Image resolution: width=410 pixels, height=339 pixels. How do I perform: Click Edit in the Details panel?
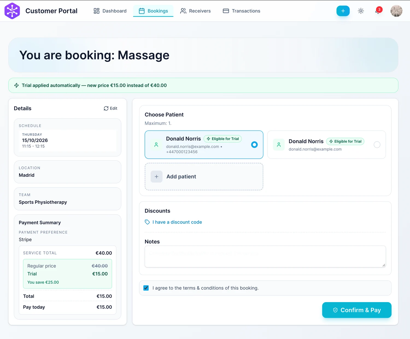(x=110, y=108)
